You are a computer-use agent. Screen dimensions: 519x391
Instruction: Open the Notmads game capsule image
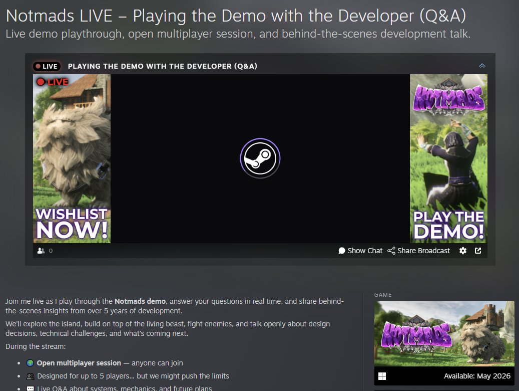(444, 334)
